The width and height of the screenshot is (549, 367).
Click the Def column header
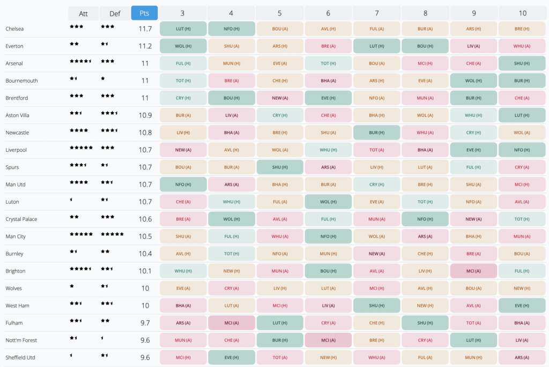[x=114, y=13]
